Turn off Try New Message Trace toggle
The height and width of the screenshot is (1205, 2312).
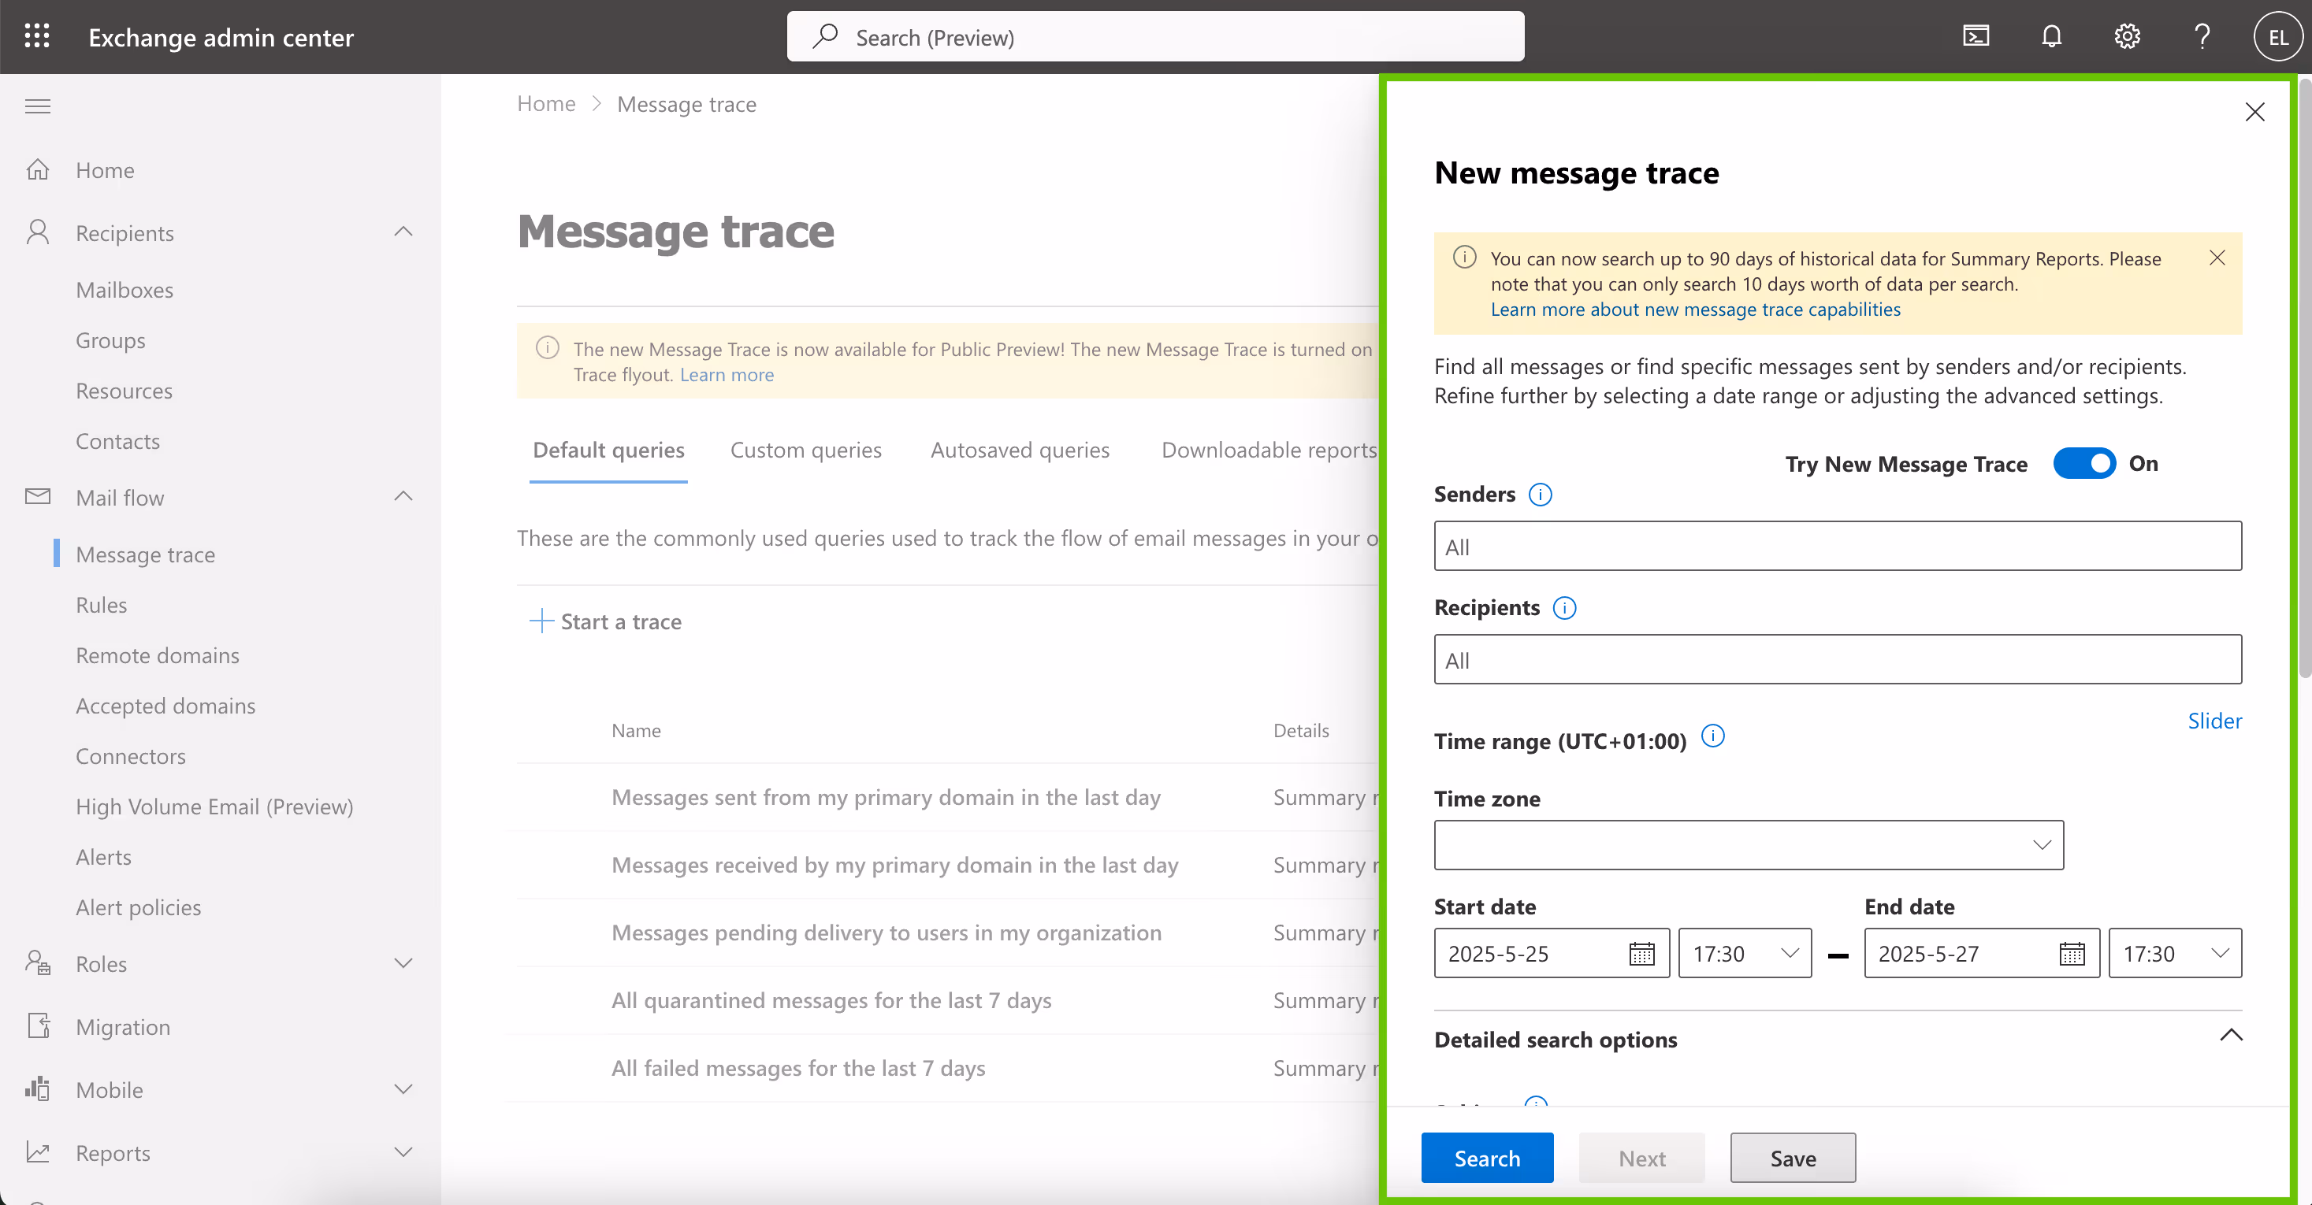point(2084,464)
